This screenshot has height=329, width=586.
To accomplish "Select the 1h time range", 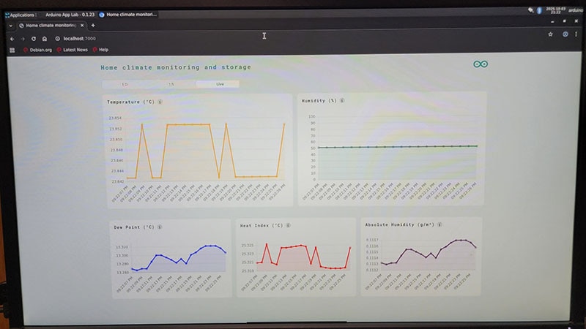I will [171, 84].
